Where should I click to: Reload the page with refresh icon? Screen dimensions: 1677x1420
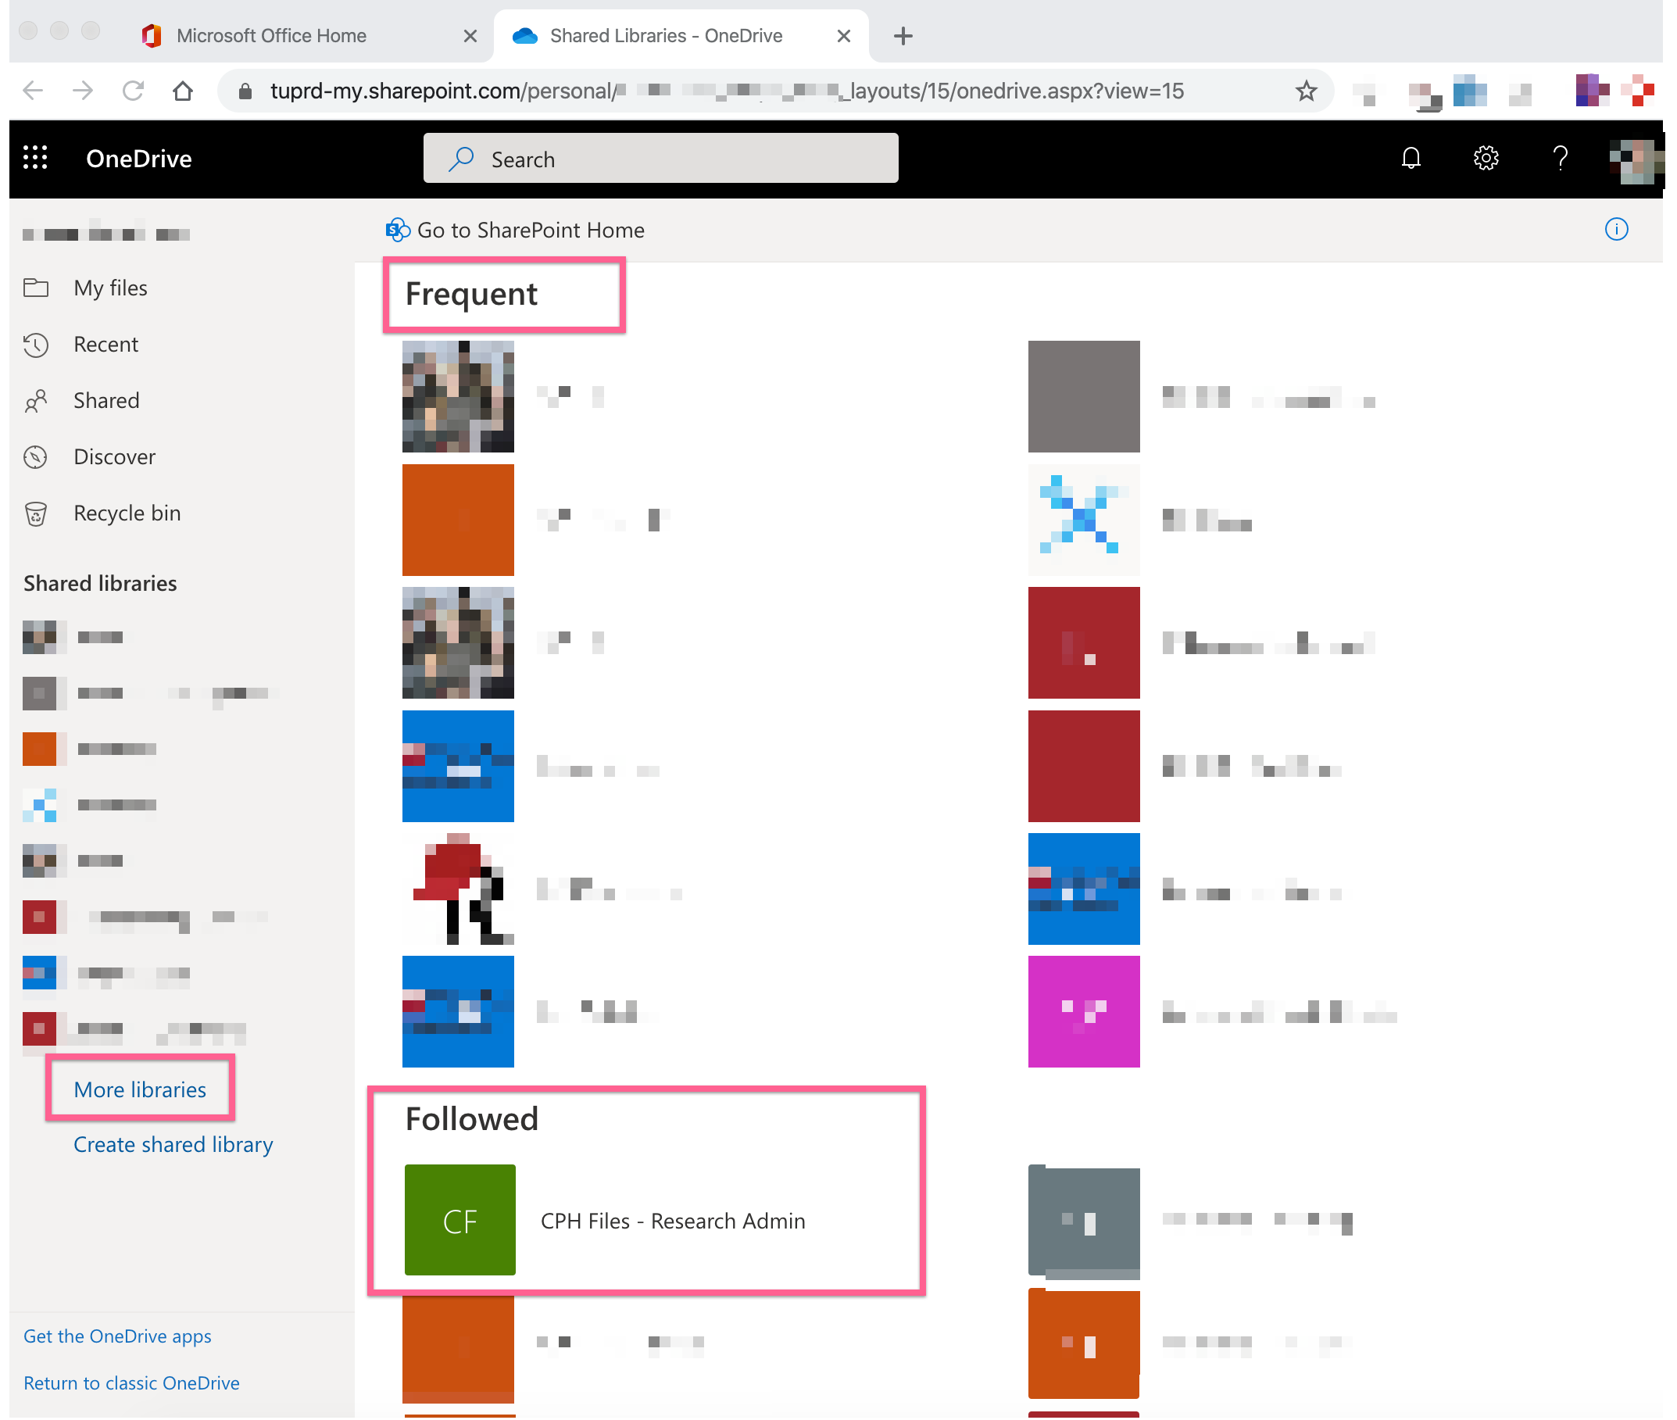pyautogui.click(x=133, y=91)
